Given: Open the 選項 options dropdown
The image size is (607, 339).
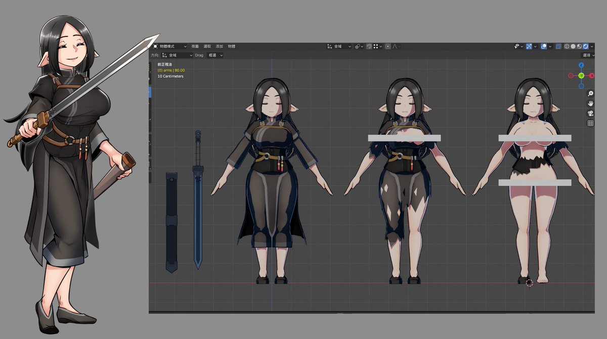Looking at the screenshot, I should [587, 55].
